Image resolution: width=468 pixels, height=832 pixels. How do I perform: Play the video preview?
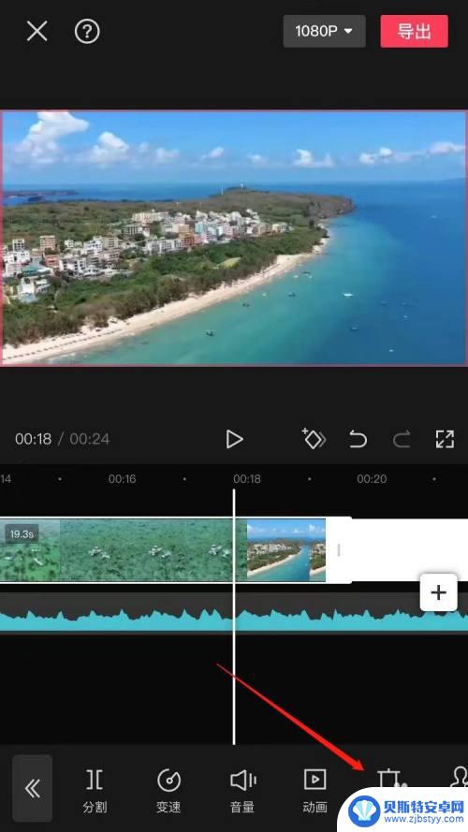(234, 439)
